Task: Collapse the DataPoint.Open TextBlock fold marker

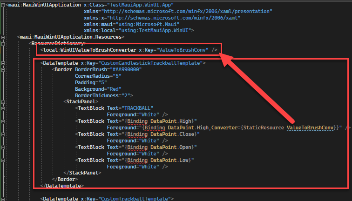Action: (4, 147)
